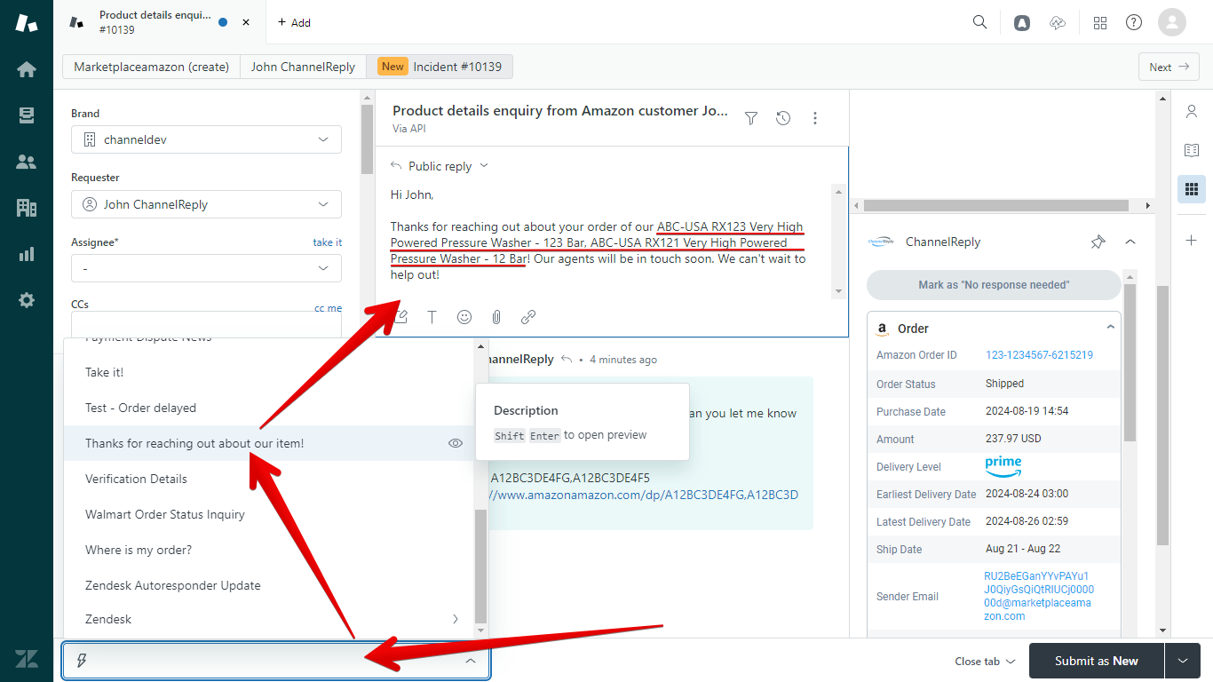Open the Home view in sidebar
Image resolution: width=1213 pixels, height=682 pixels.
pyautogui.click(x=27, y=69)
